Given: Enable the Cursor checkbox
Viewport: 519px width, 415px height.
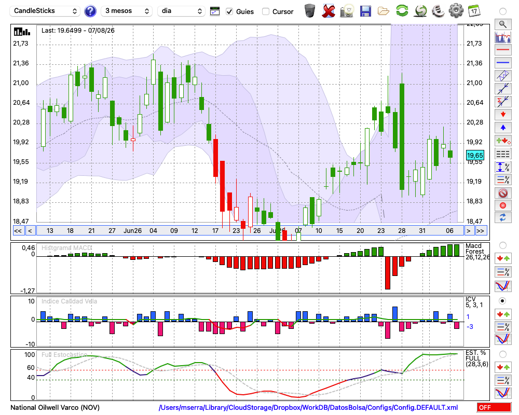Looking at the screenshot, I should (265, 11).
